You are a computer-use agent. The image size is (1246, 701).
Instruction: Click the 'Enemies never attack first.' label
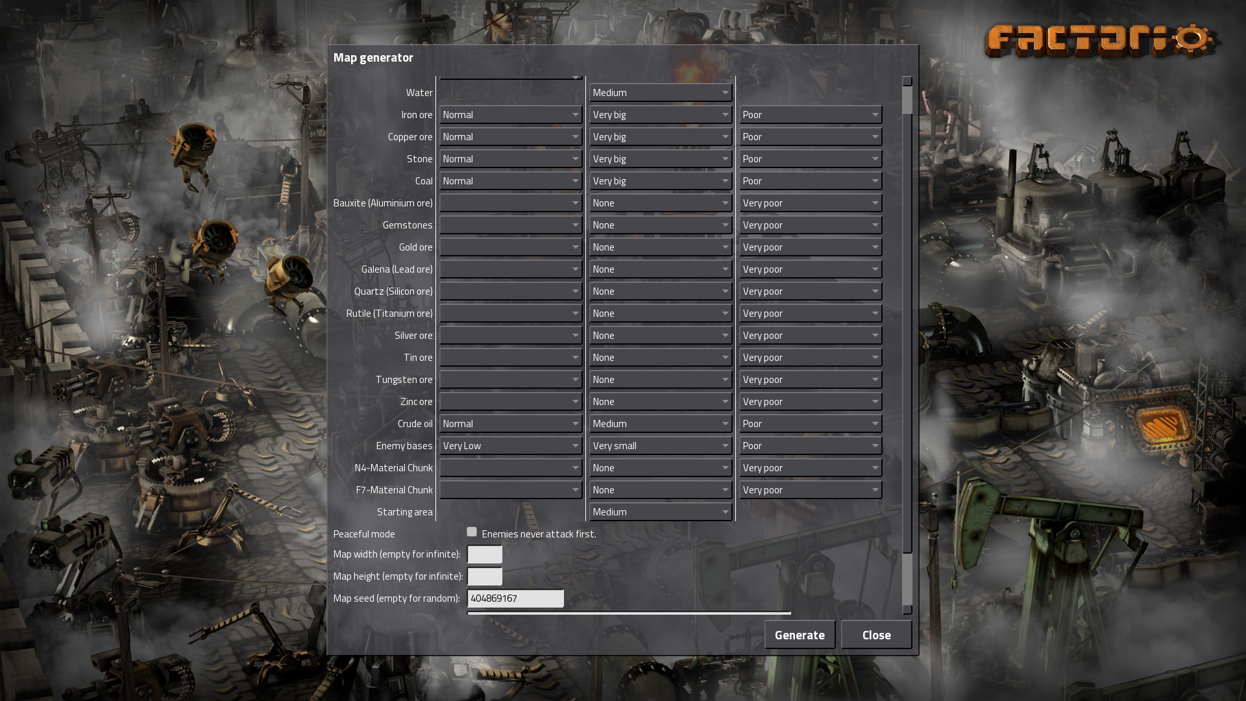coord(539,534)
